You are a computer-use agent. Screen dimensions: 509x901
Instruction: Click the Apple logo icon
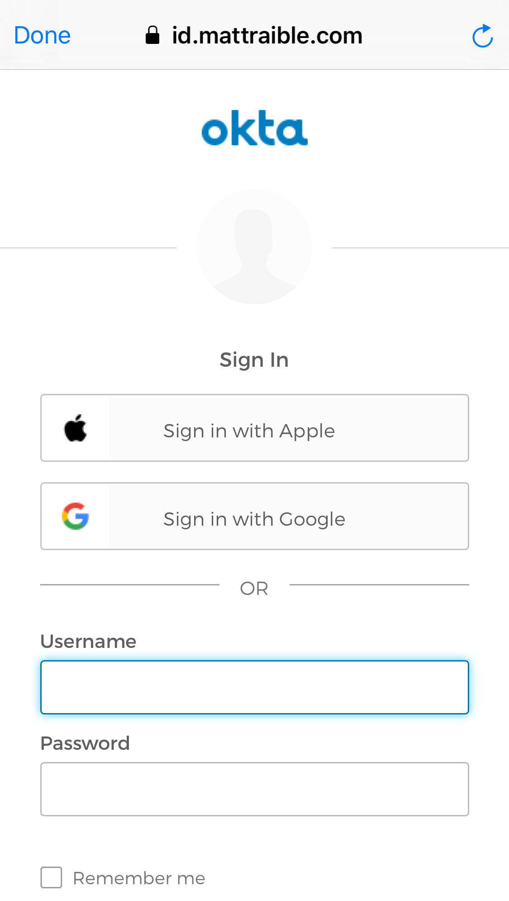point(76,428)
